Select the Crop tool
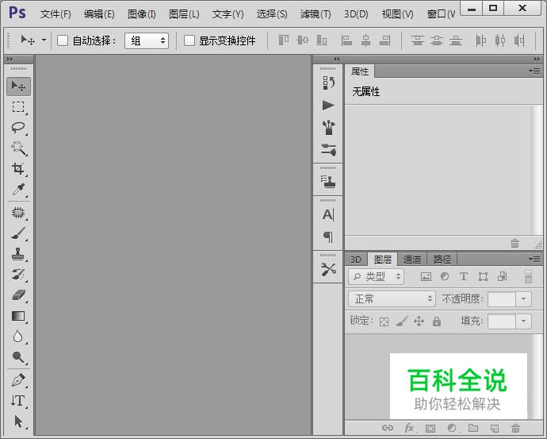 18,168
